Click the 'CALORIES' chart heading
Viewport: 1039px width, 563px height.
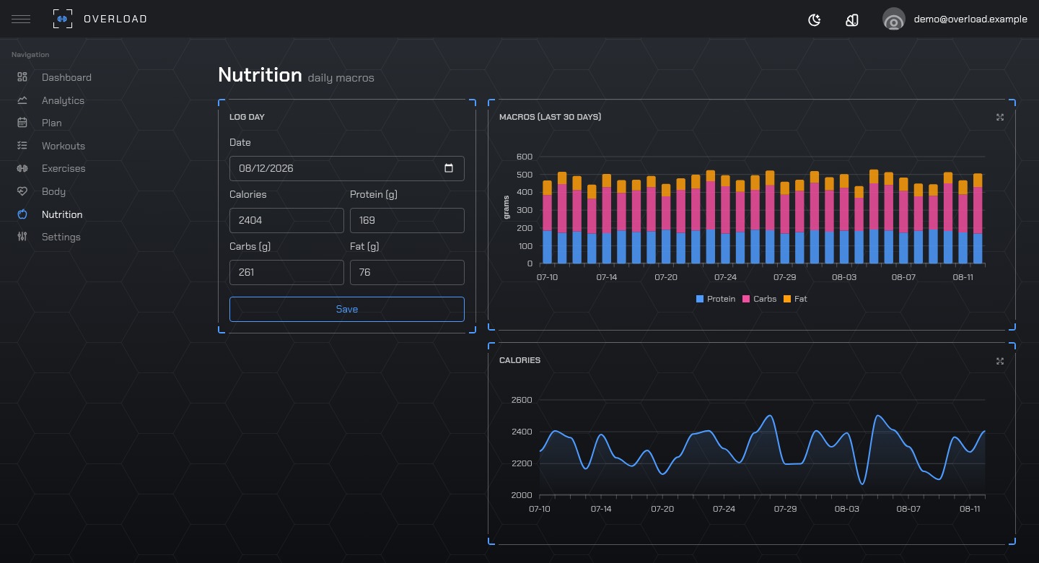pyautogui.click(x=519, y=360)
